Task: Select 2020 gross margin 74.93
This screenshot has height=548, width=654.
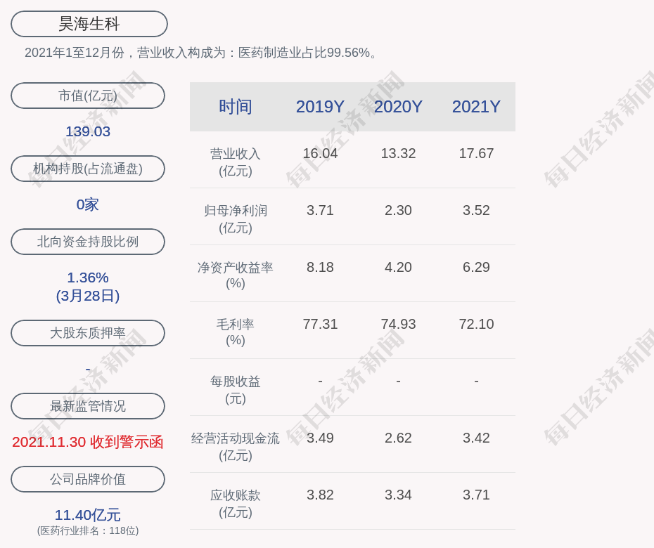Action: (398, 324)
